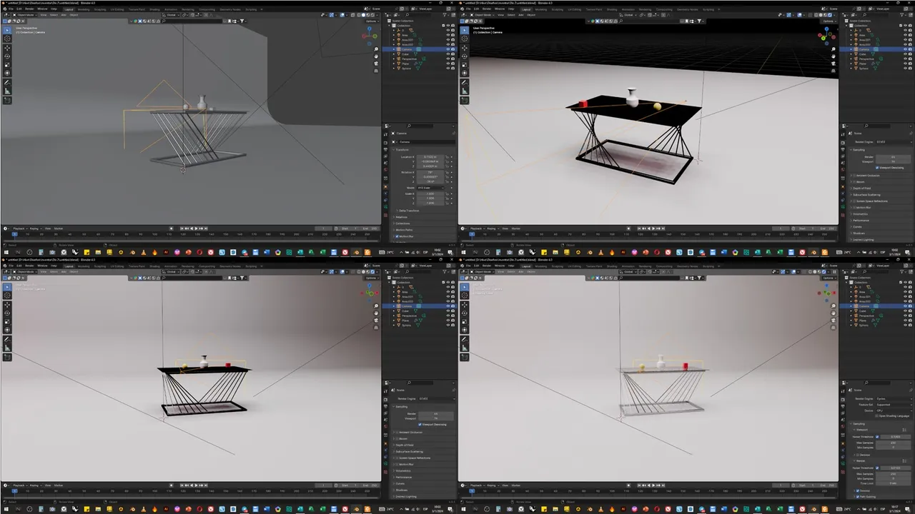
Task: Open Feature Set dropdown in the Cycles window
Action: [894, 405]
